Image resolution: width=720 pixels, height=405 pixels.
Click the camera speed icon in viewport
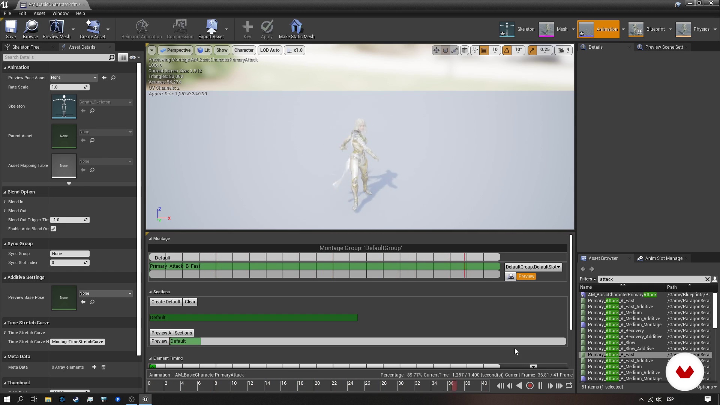pos(564,50)
